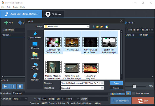This screenshot has width=155, height=106.
Task: Open the view menu icon in Open dialog
Action: coord(107,27)
